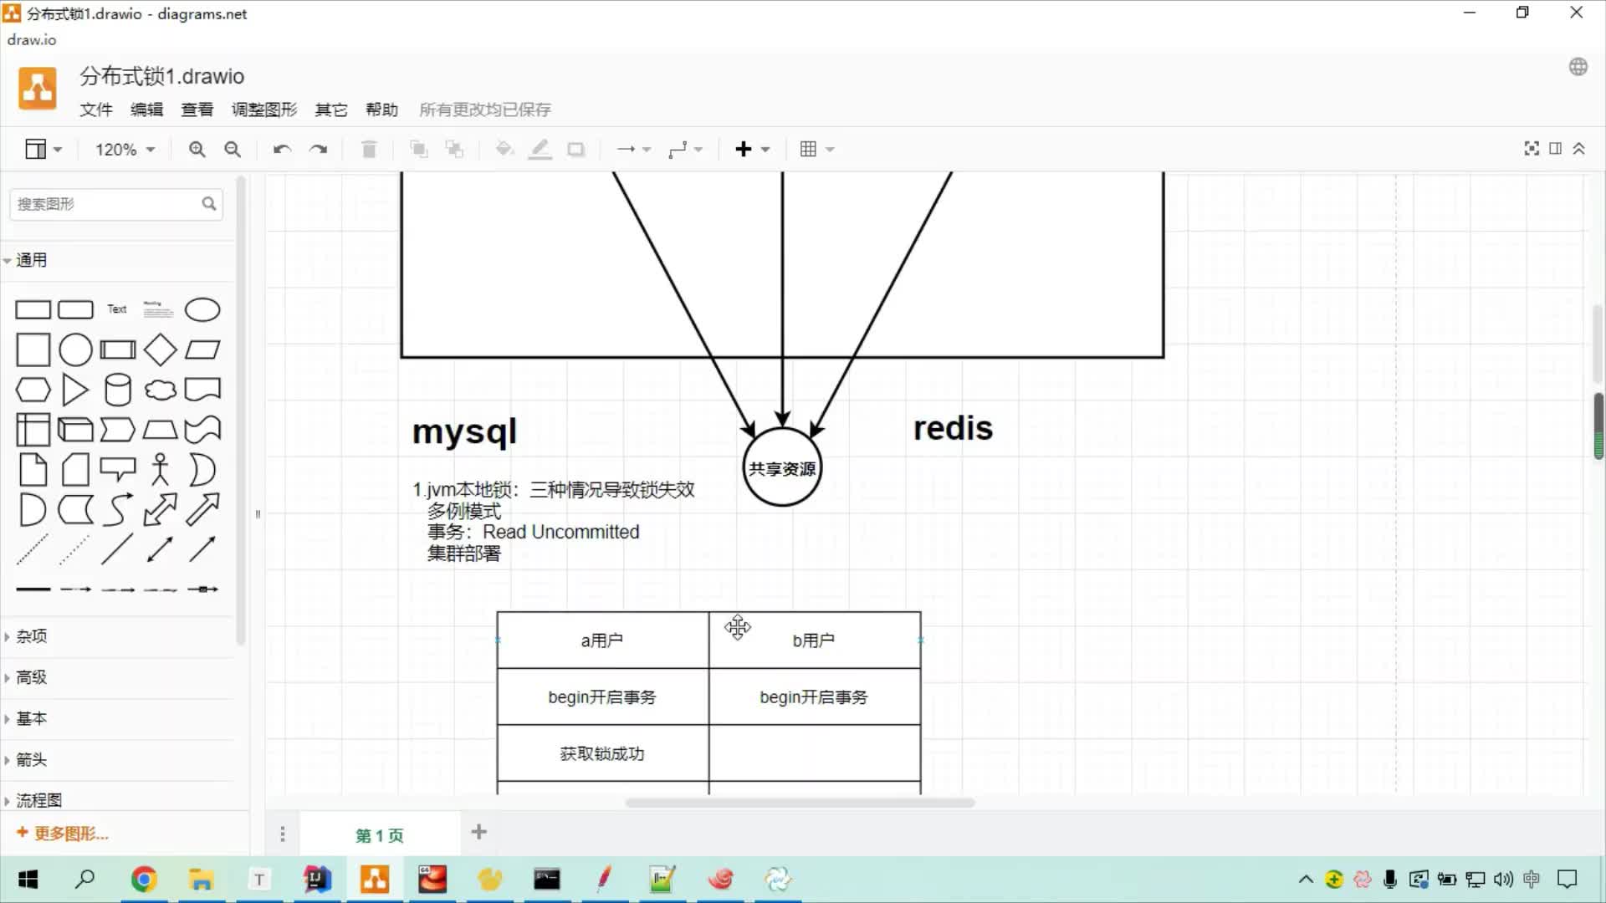Click the zoom out magnifier icon

(x=232, y=149)
